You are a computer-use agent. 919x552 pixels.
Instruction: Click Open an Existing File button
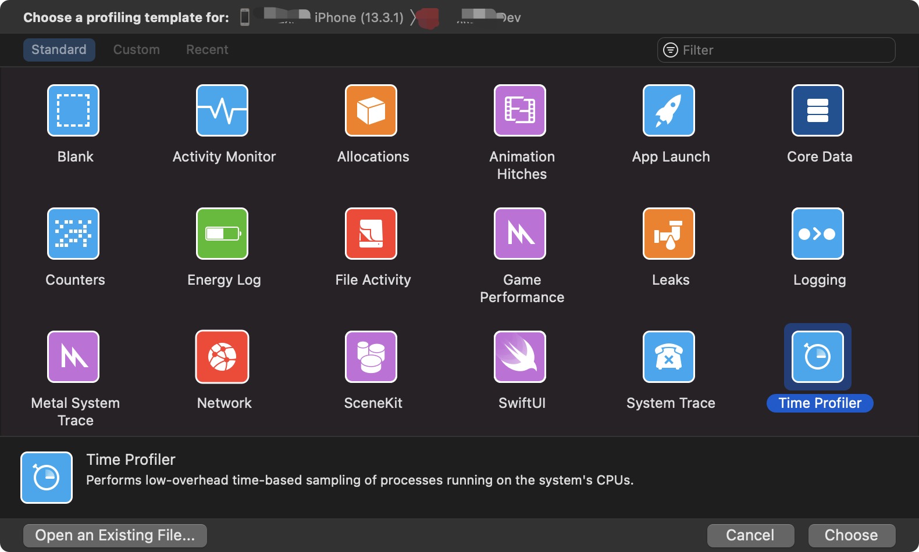tap(115, 535)
